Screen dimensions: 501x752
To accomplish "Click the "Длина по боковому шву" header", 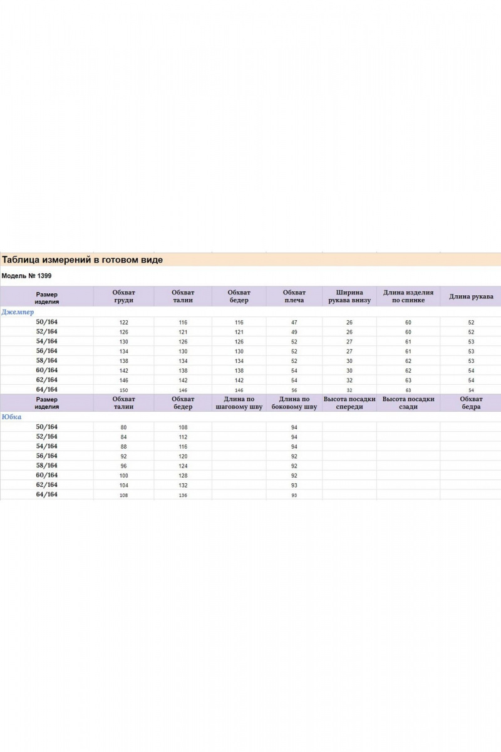I will (x=294, y=402).
